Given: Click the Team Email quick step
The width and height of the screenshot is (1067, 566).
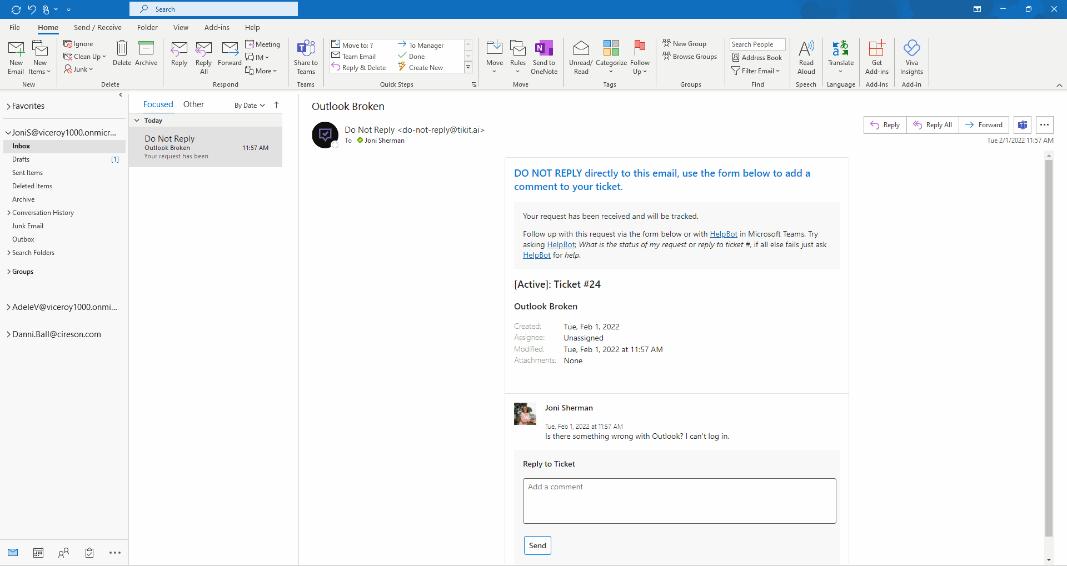Looking at the screenshot, I should (353, 56).
